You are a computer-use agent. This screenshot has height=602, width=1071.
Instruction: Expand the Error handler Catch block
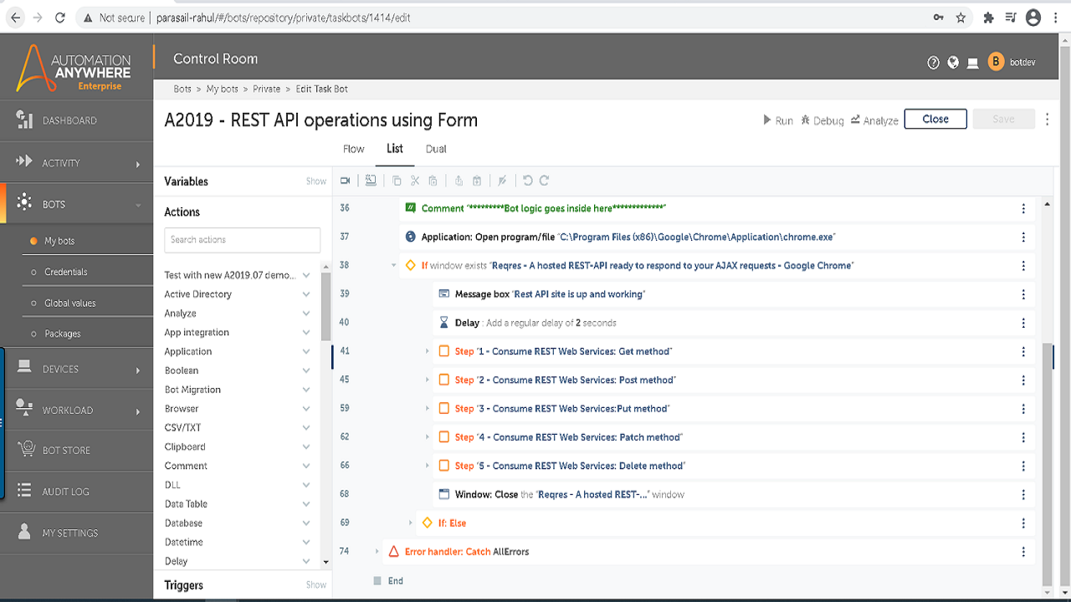click(377, 552)
